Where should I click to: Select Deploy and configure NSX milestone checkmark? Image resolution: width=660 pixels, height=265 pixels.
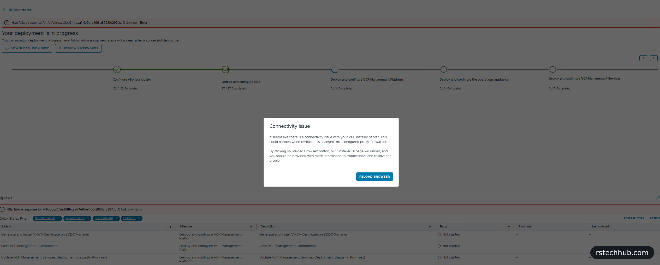pos(226,69)
